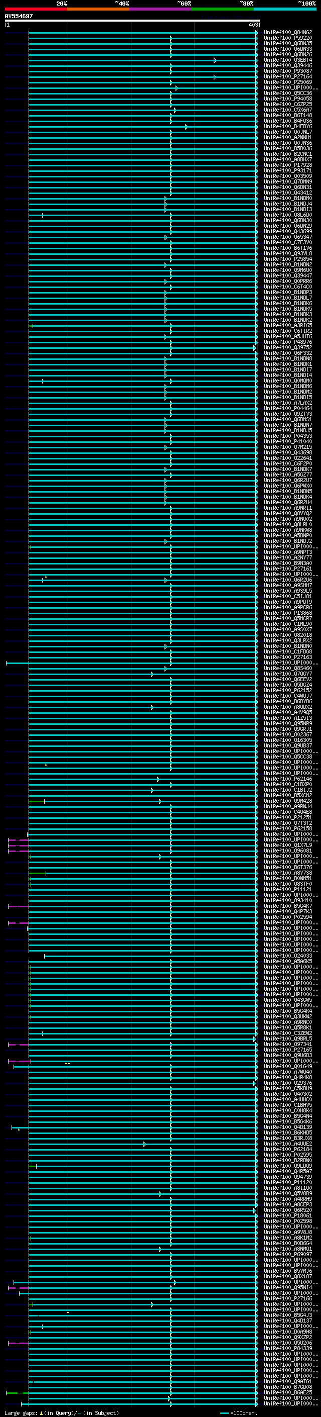Select hit label UniRef100_P27164
Screen dimensions: 321x1417
(288, 76)
